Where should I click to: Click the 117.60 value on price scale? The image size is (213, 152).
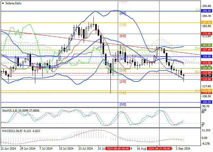click(207, 86)
